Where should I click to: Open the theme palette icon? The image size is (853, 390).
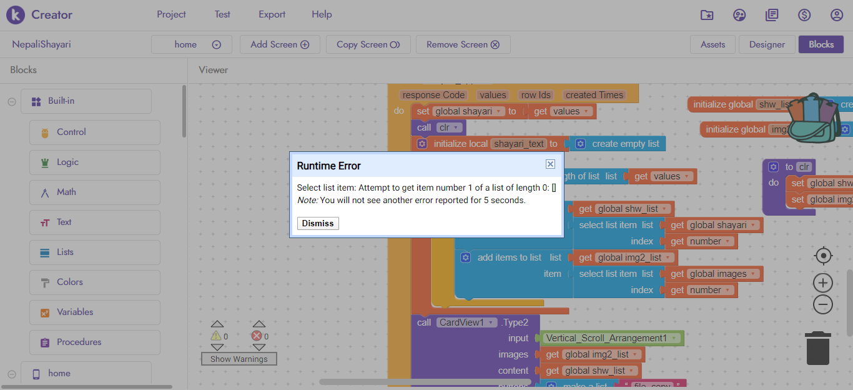[739, 15]
